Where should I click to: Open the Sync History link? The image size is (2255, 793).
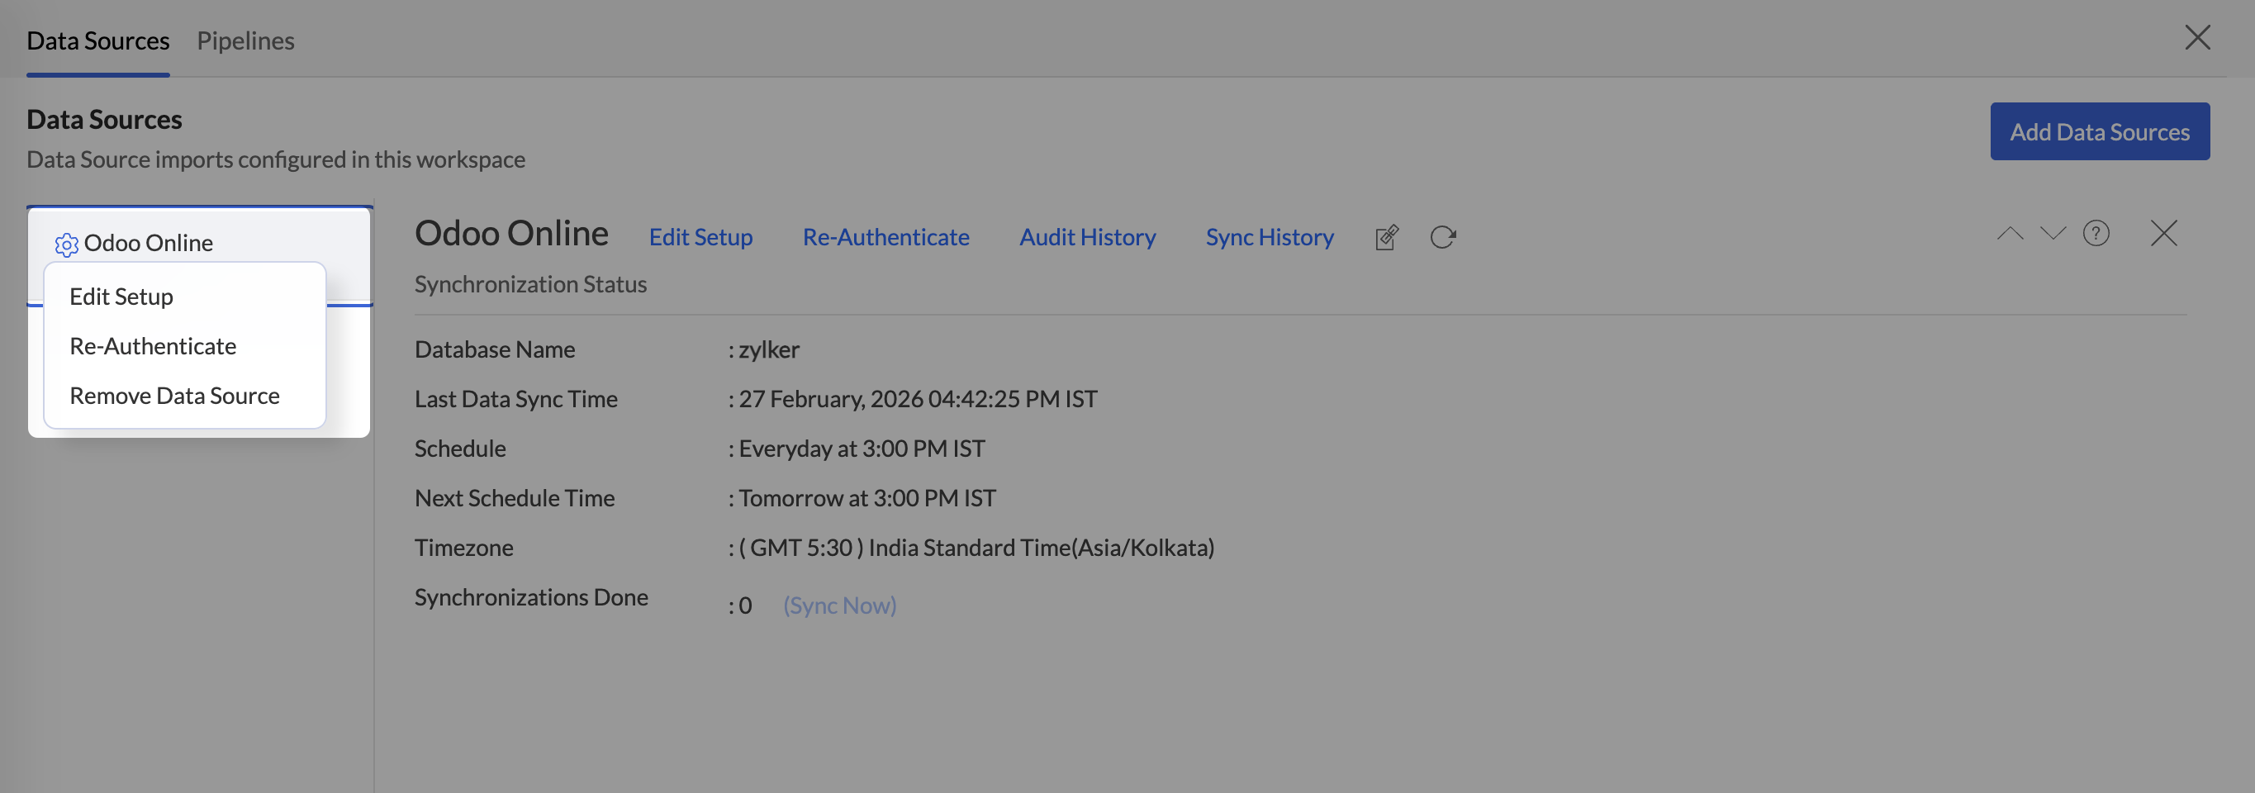click(x=1270, y=237)
